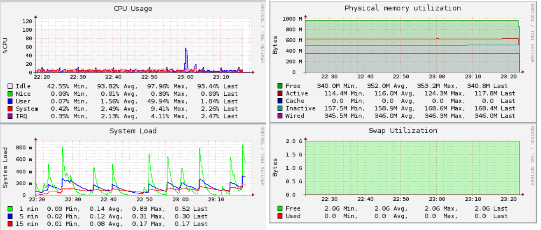Click the System Load graph title

click(133, 131)
